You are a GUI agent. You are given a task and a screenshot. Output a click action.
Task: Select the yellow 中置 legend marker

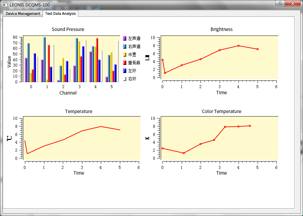124,55
